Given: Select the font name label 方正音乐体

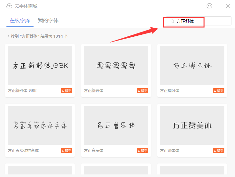Looking at the screenshot, I should [93, 151].
